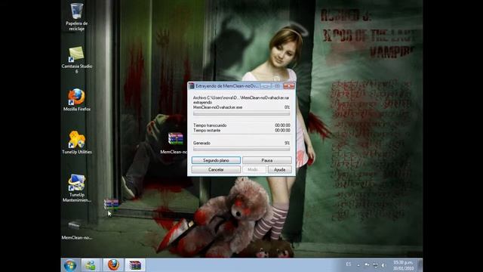483x272 pixels.
Task: Open help with the Ayuda button
Action: click(279, 169)
